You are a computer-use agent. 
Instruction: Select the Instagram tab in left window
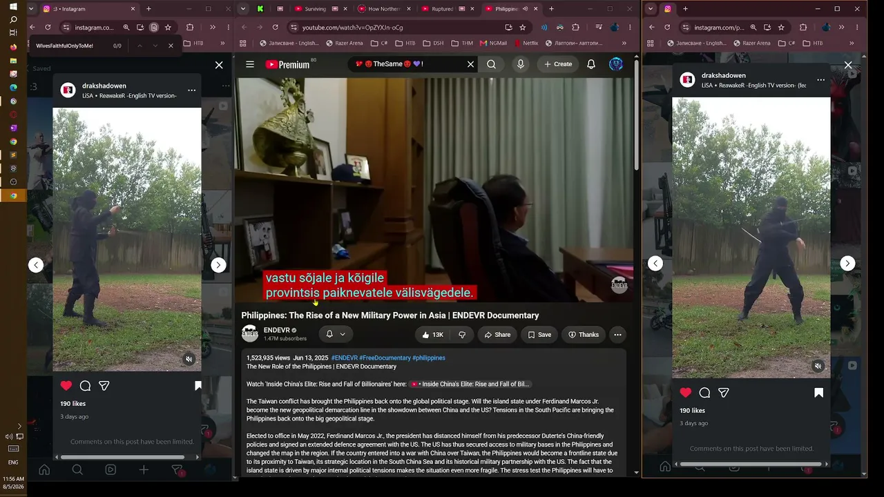tap(89, 9)
